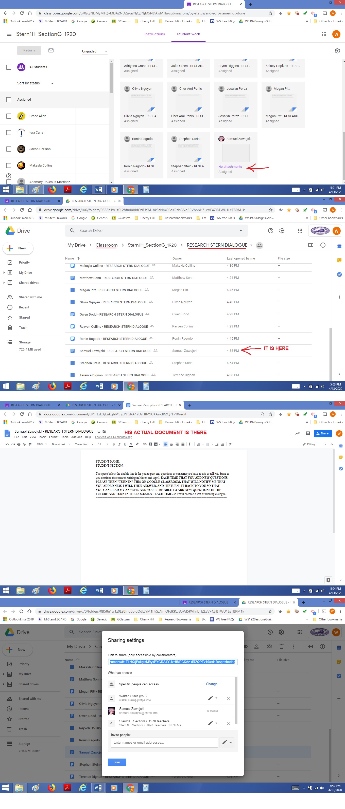Click the Explore button at Docs bottom right
This screenshot has width=345, height=809.
[x=328, y=580]
